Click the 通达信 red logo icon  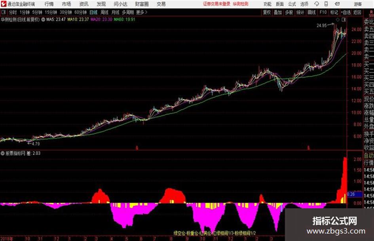(x=4, y=4)
